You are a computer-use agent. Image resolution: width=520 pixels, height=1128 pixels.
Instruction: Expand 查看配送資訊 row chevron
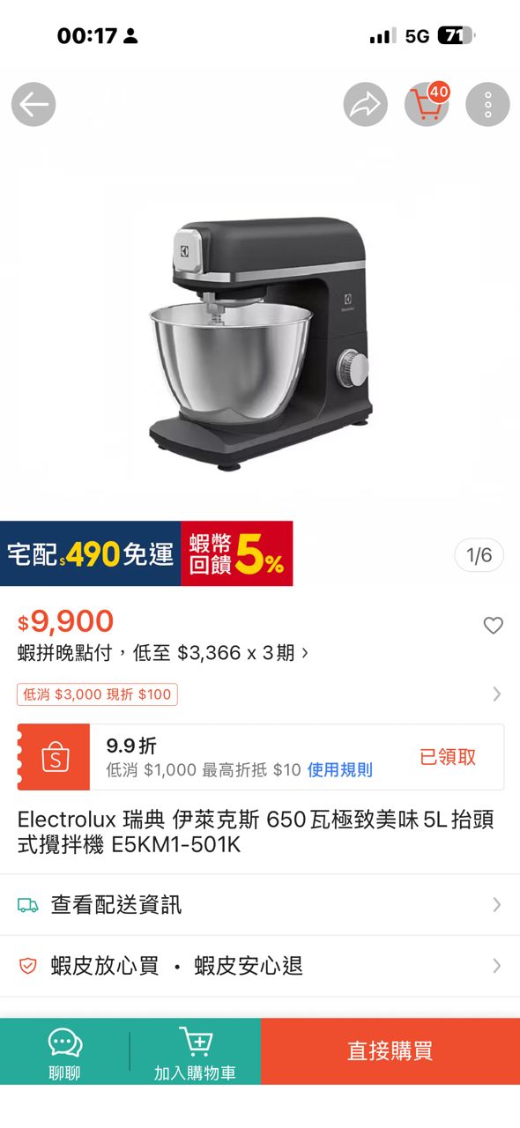496,905
